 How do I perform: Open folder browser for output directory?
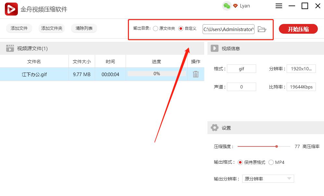[262, 29]
